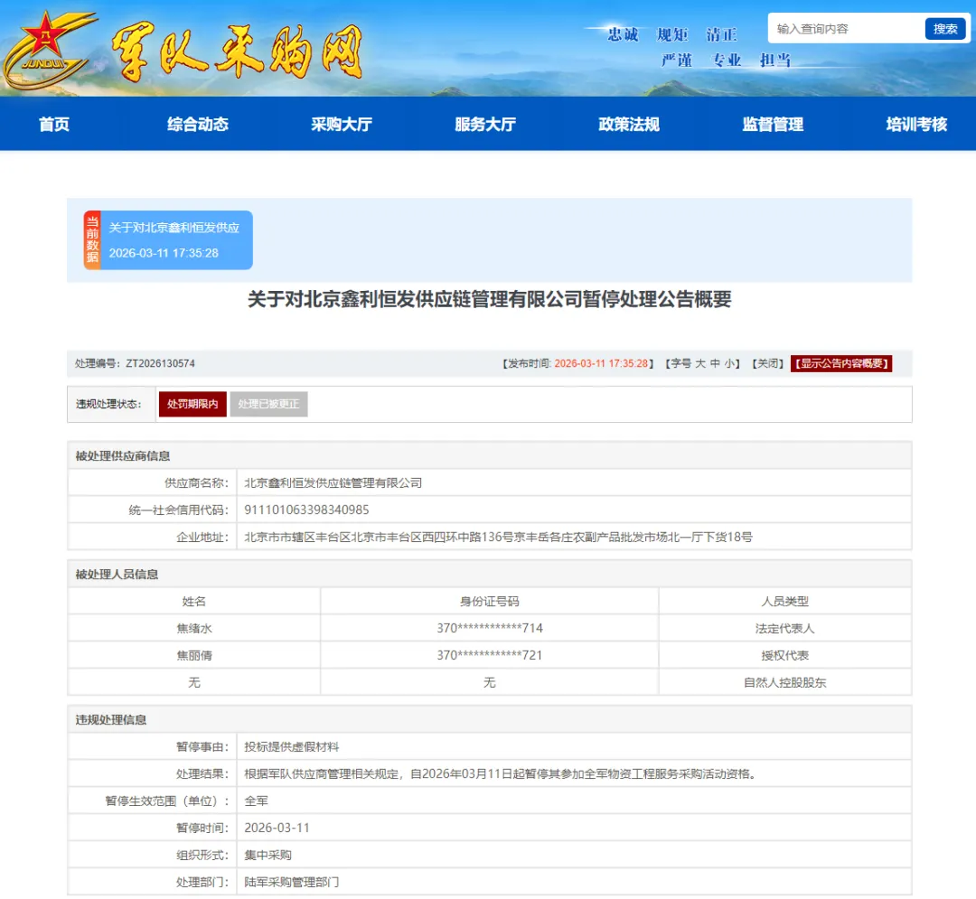The image size is (976, 899).
Task: Open the 政策法规 menu item
Action: pyautogui.click(x=629, y=125)
